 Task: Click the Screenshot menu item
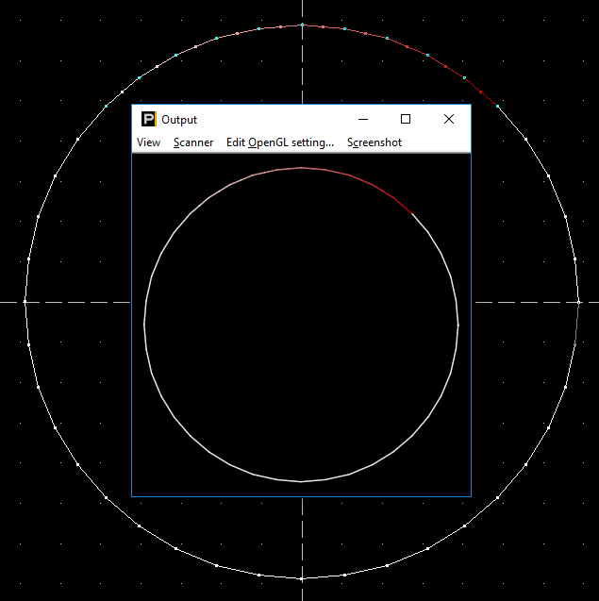[x=374, y=142]
